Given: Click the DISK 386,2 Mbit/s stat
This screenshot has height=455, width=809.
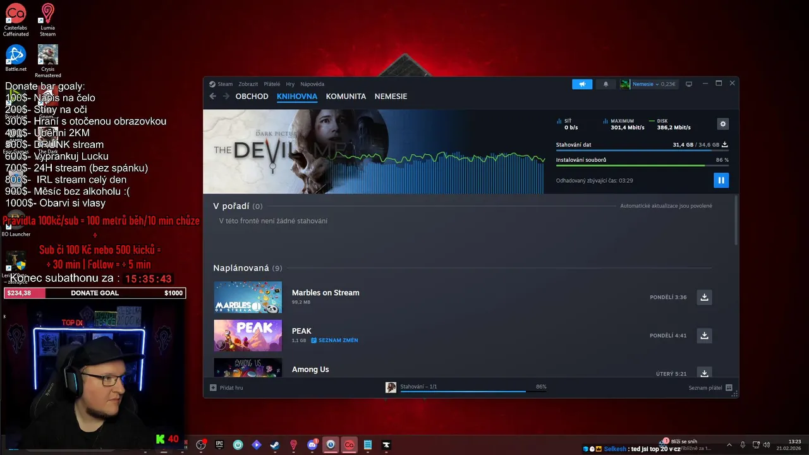Looking at the screenshot, I should point(670,124).
